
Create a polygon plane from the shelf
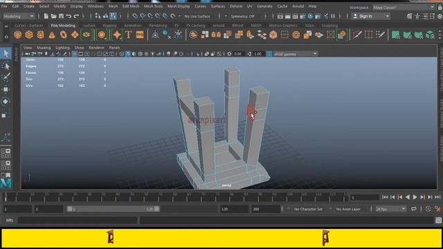point(75,35)
